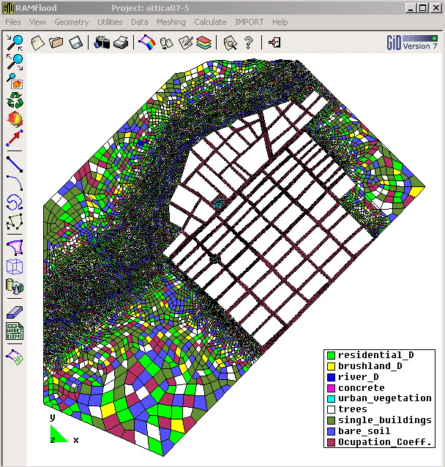Click the residential_D green legend swatch

pyautogui.click(x=330, y=355)
